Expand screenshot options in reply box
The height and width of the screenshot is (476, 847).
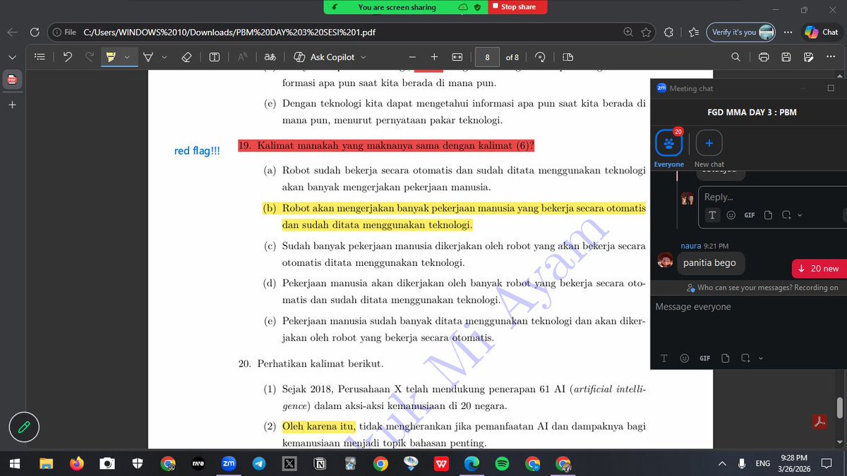[800, 215]
